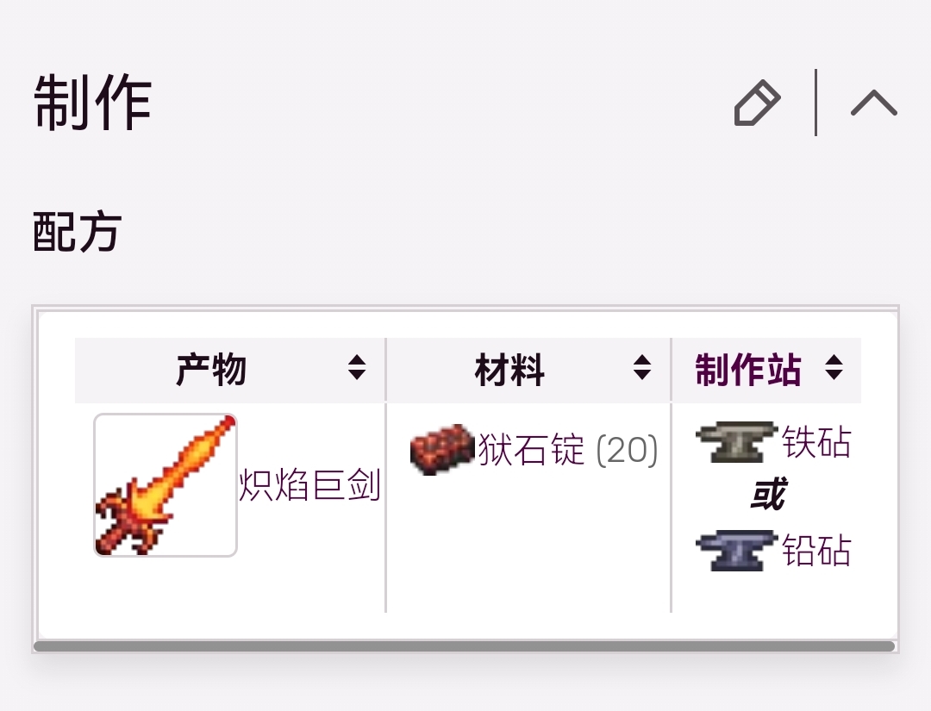Open the 制作站 header link
This screenshot has height=711, width=931.
(748, 369)
